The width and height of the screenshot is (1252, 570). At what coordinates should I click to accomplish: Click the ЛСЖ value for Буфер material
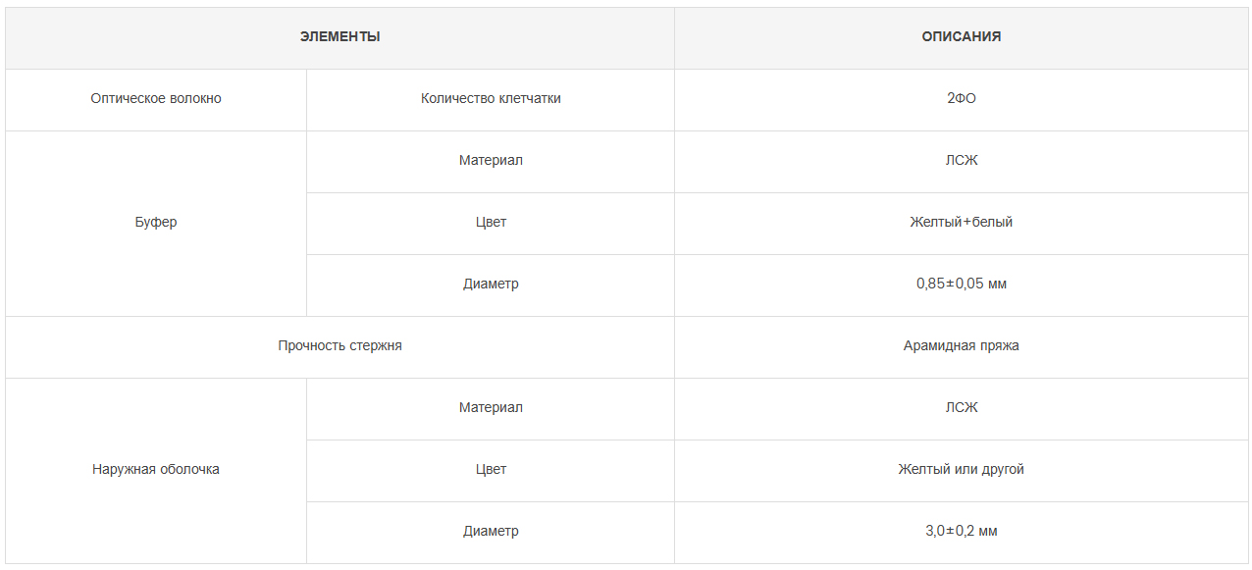pos(962,161)
